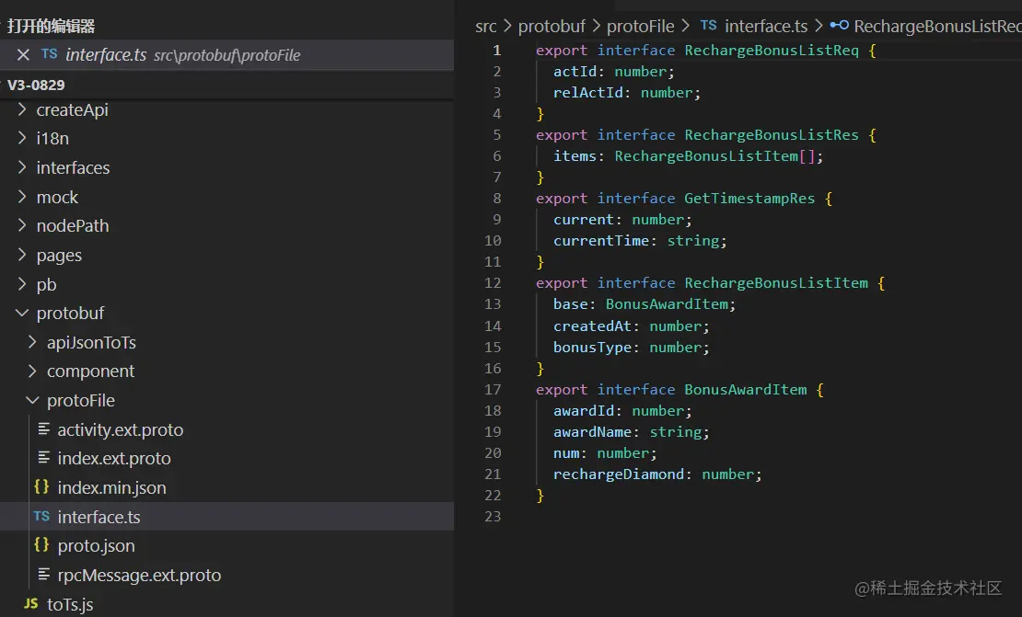Select the interface.ts entry in open editors
Viewport: 1022px width, 617px height.
226,54
